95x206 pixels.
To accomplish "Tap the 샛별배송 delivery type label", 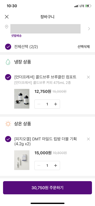I will pyautogui.click(x=16, y=36).
